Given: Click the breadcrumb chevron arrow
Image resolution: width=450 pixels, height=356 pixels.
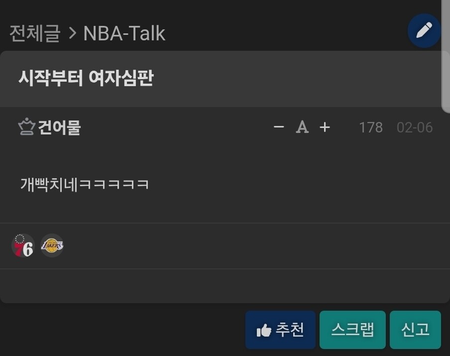Looking at the screenshot, I should (x=73, y=33).
